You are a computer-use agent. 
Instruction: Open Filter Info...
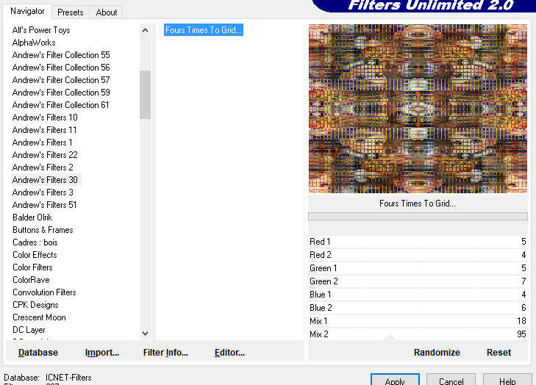point(165,352)
